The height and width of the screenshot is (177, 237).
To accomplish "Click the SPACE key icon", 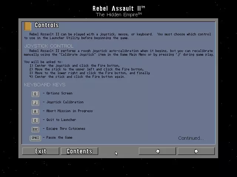I will (36, 138).
